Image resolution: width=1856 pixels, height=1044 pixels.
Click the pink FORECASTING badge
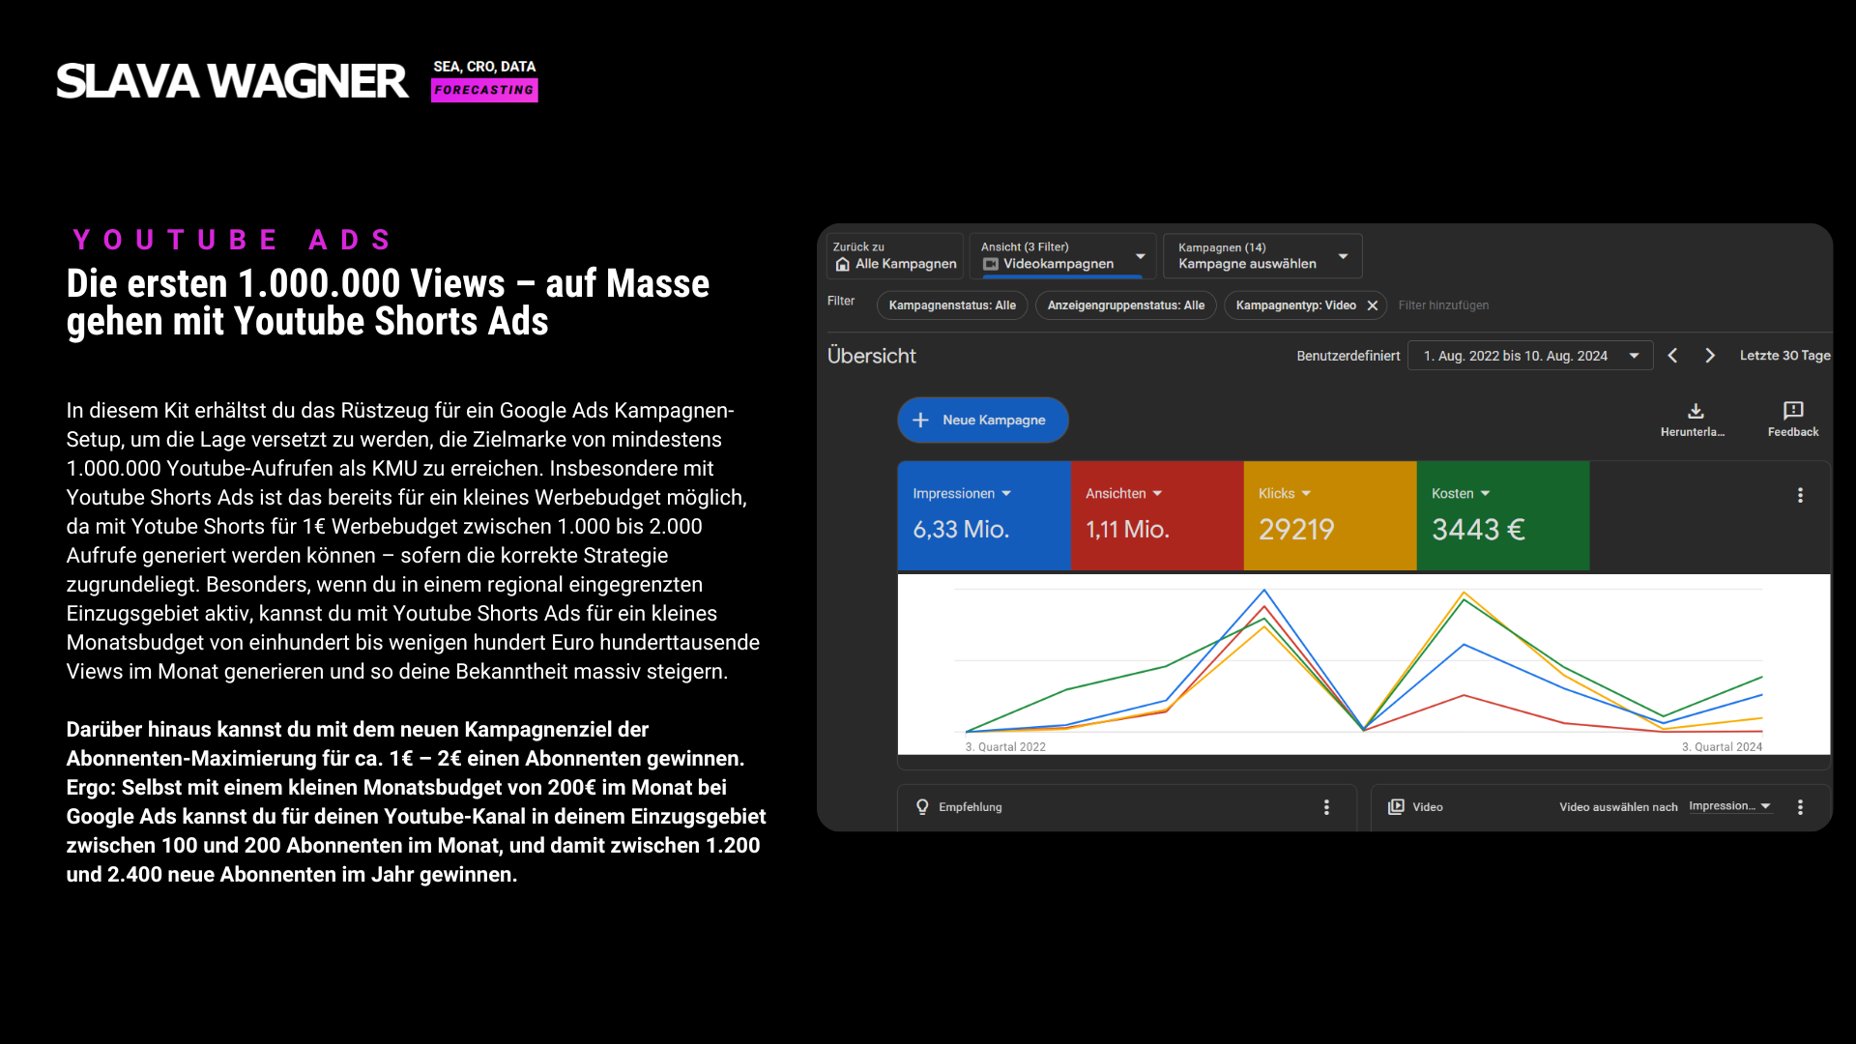coord(484,90)
